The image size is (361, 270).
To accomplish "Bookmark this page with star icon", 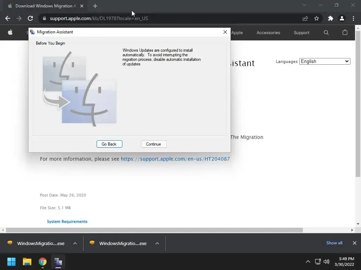I will click(x=317, y=18).
